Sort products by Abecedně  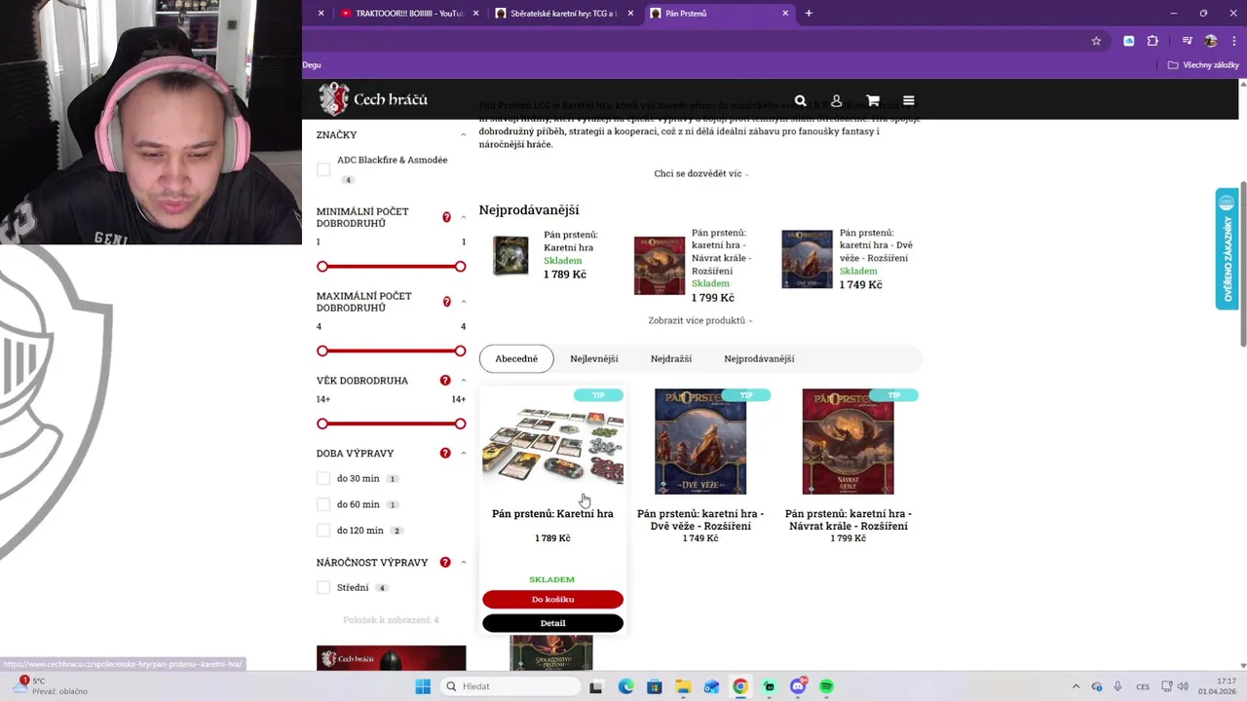pyautogui.click(x=516, y=358)
